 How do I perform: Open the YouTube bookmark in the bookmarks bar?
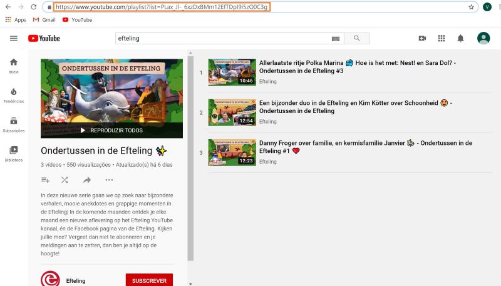coord(77,20)
